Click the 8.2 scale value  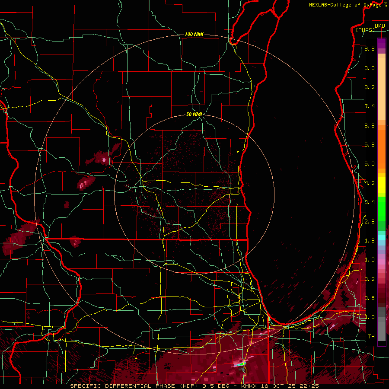tap(370, 87)
